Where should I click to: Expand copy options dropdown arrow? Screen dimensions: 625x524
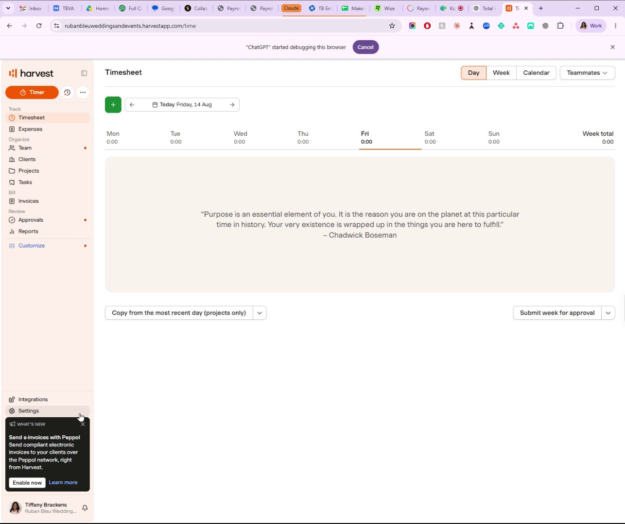(260, 313)
